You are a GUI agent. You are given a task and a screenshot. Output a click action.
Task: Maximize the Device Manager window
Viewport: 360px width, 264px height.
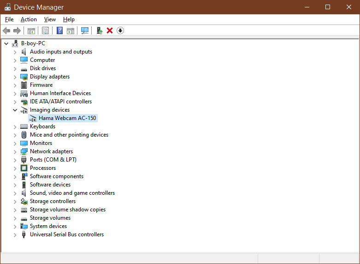[x=328, y=7]
